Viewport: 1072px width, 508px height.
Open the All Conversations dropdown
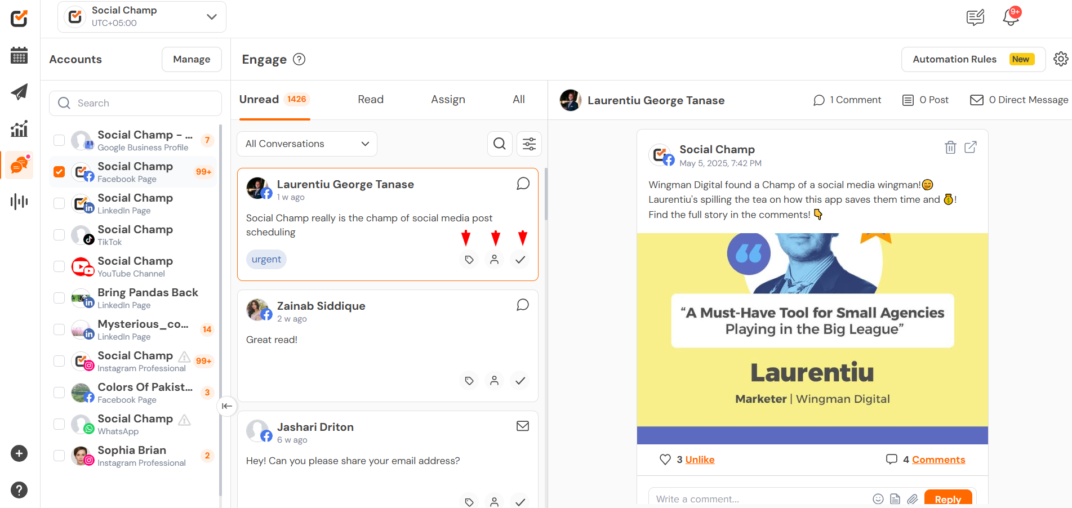307,144
